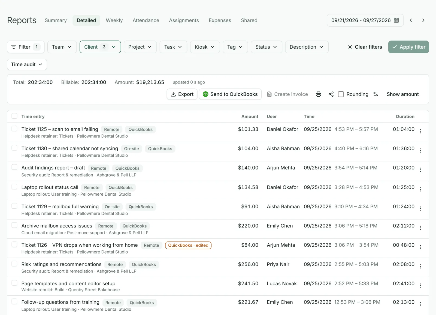Open row menu for Ticket 1129 entry
Image resolution: width=436 pixels, height=315 pixels.
420,209
